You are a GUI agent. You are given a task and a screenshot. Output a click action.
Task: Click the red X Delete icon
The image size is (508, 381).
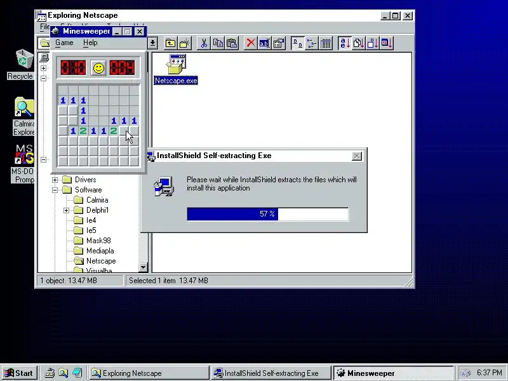click(250, 43)
